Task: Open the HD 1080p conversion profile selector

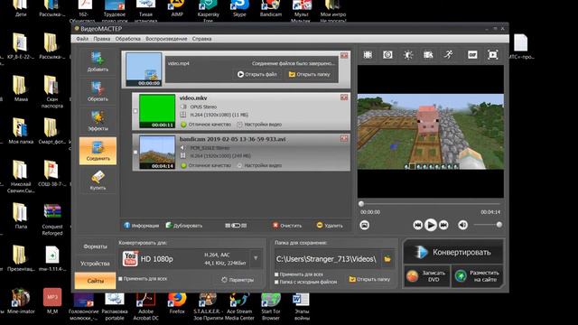Action: click(191, 259)
